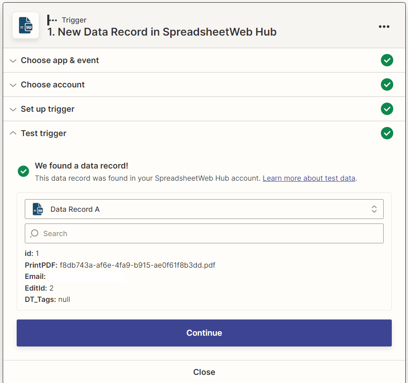408x383 pixels.
Task: Open the three-dot more options menu
Action: (x=384, y=27)
